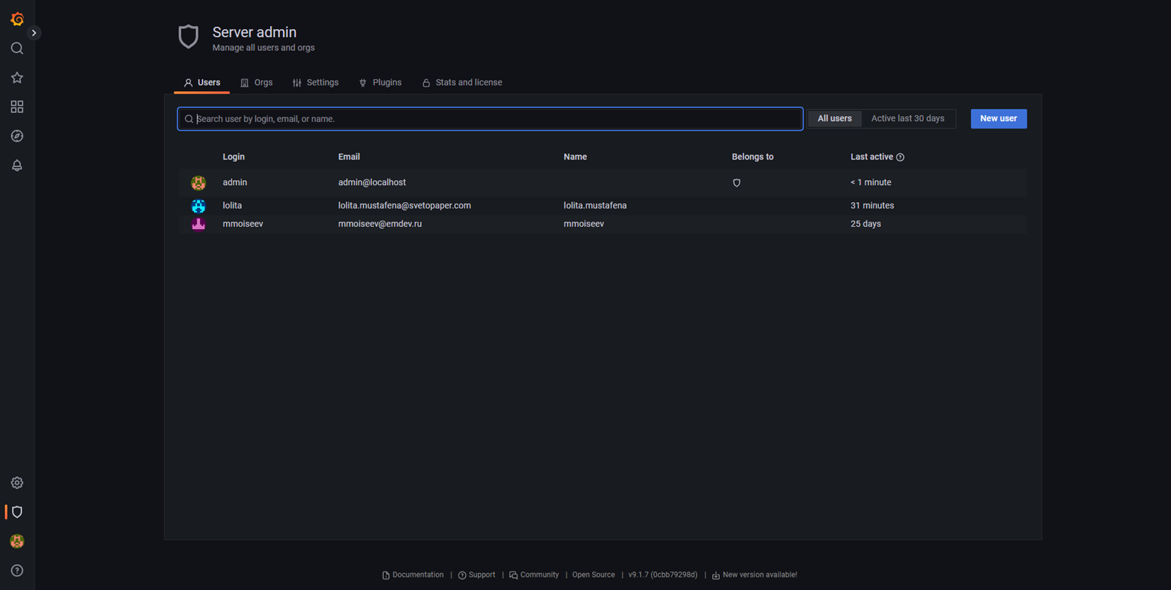Open the Alerting bell icon
This screenshot has width=1171, height=590.
(x=17, y=165)
